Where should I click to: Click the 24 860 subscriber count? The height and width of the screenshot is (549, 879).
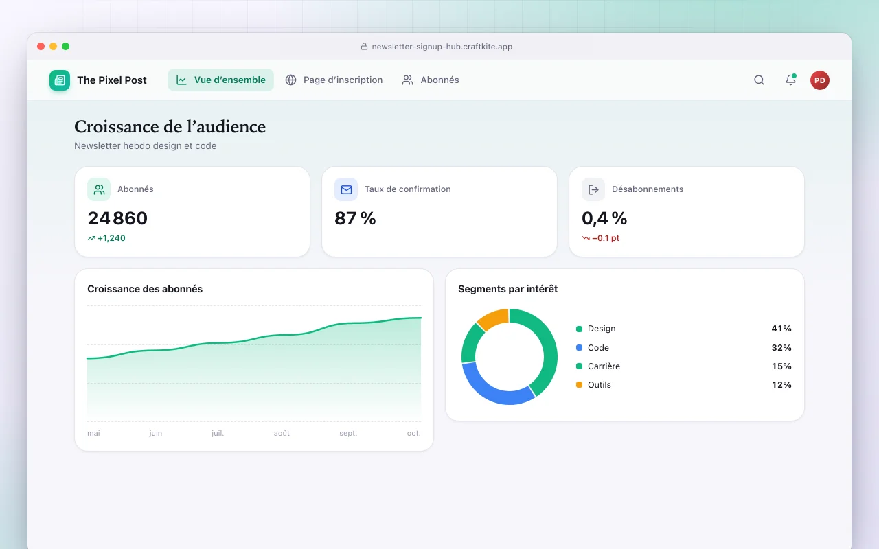coord(117,218)
